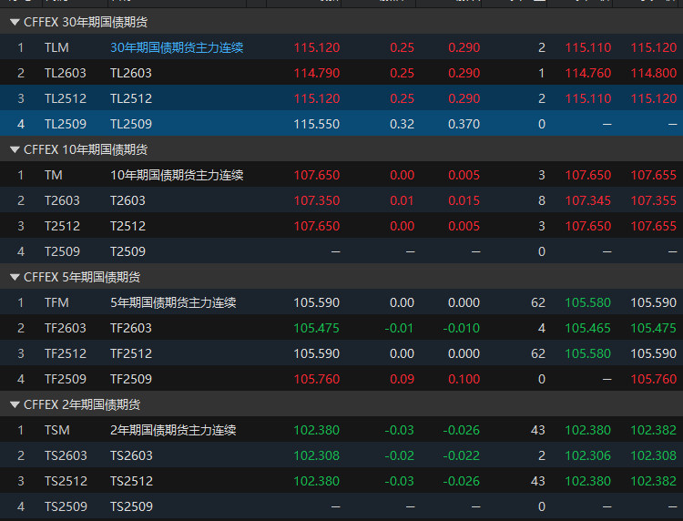Select the TL2512 row code
The width and height of the screenshot is (683, 521).
66,98
